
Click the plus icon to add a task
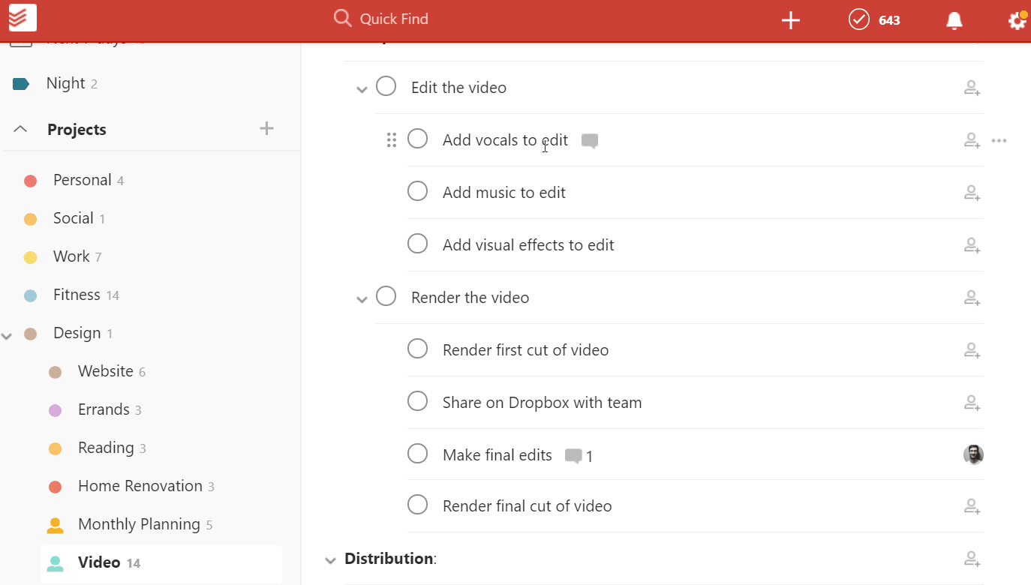click(791, 20)
